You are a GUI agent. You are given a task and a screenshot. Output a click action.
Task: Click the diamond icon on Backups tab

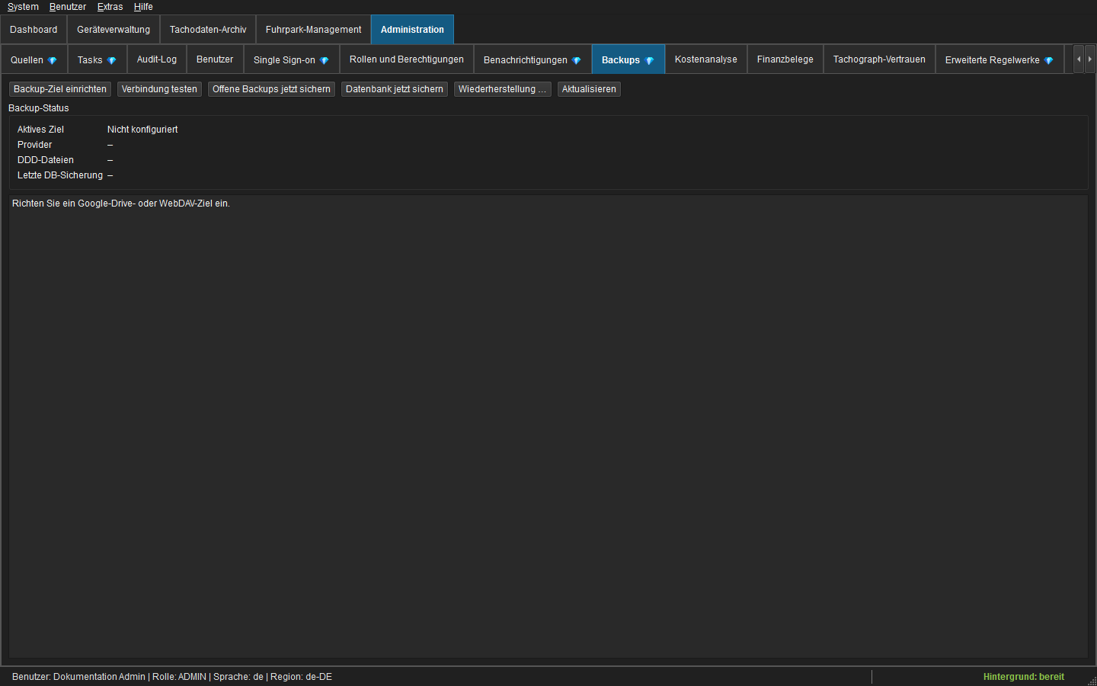coord(650,60)
